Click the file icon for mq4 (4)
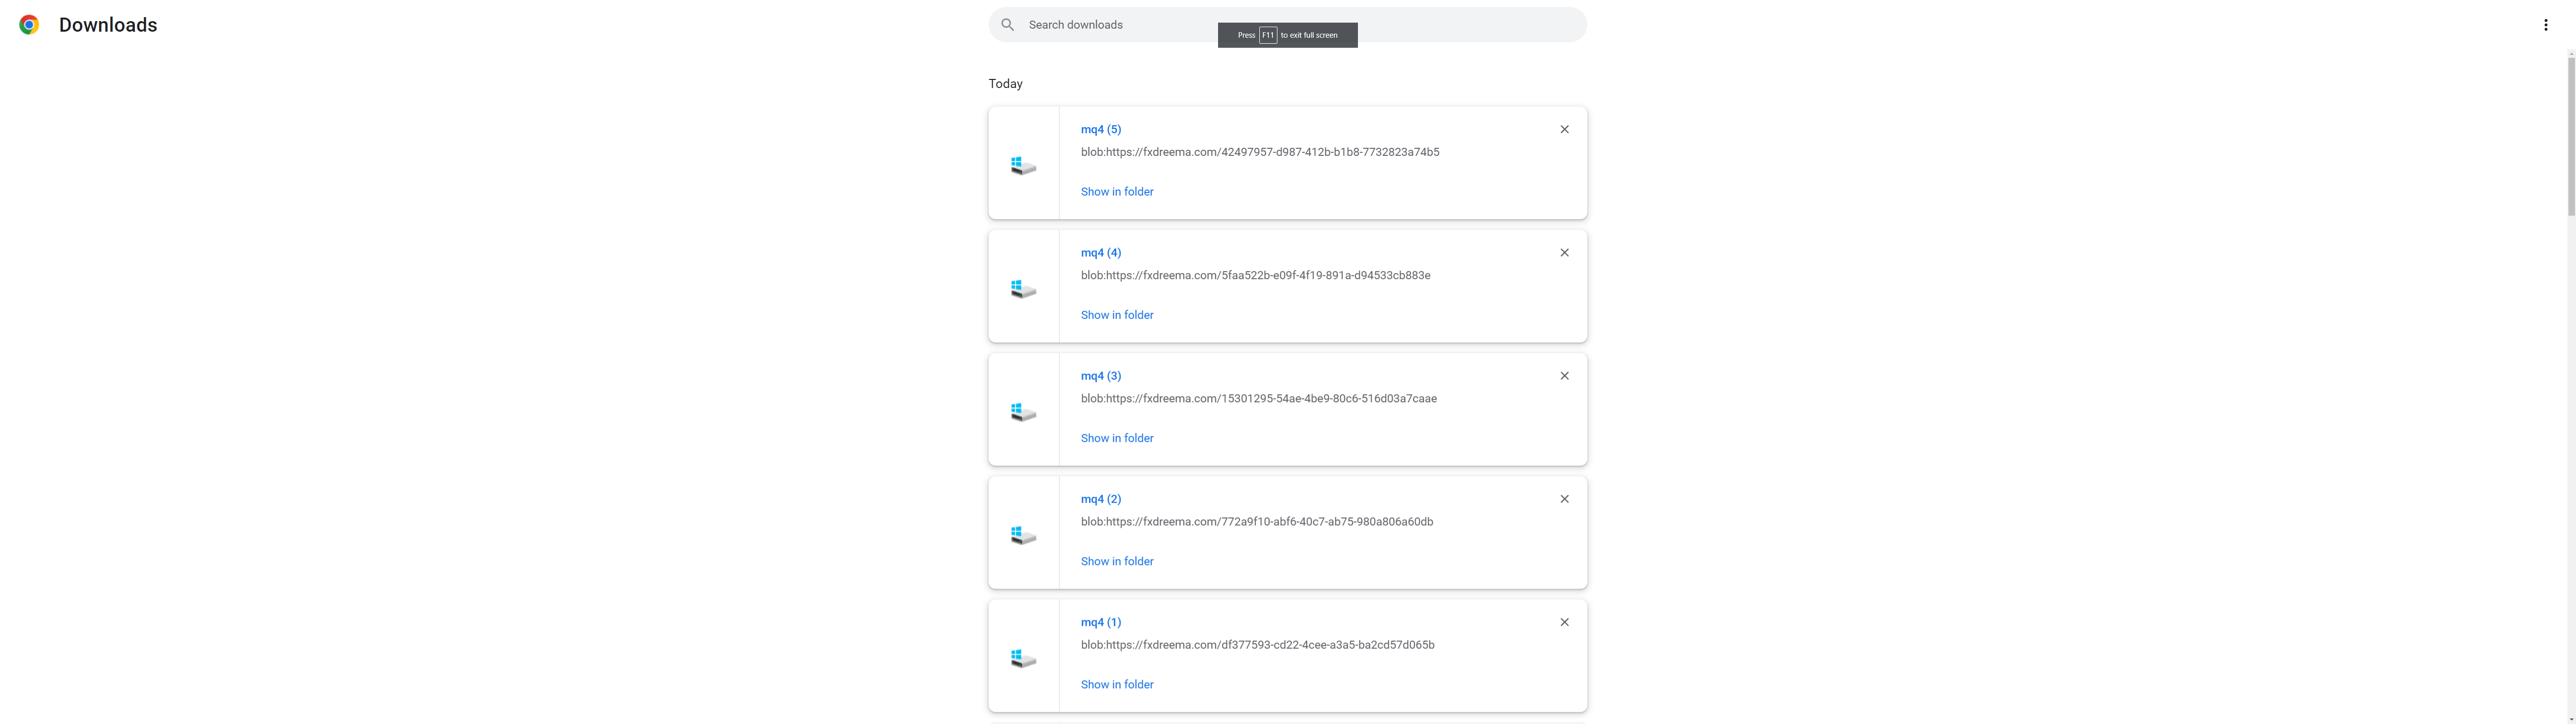 click(x=1023, y=288)
